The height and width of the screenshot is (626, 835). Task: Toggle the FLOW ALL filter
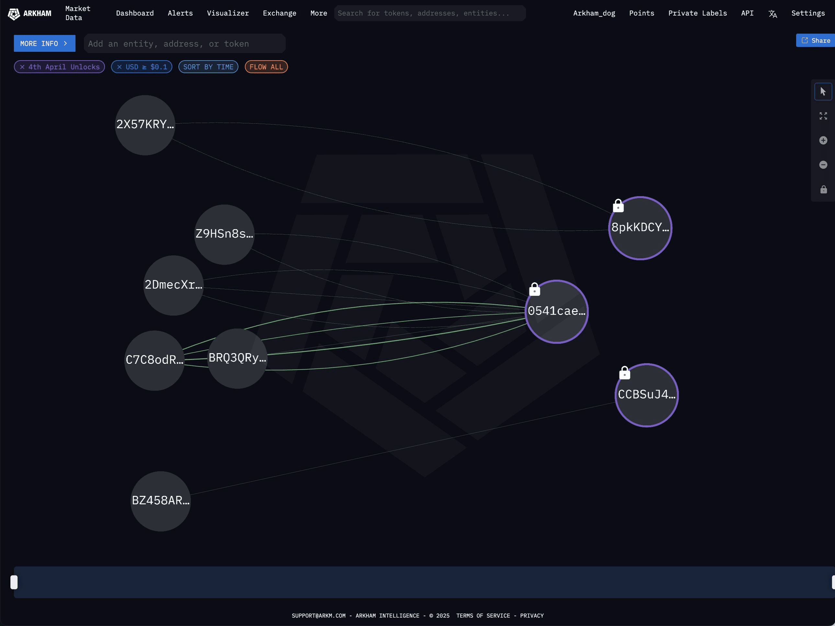[266, 67]
